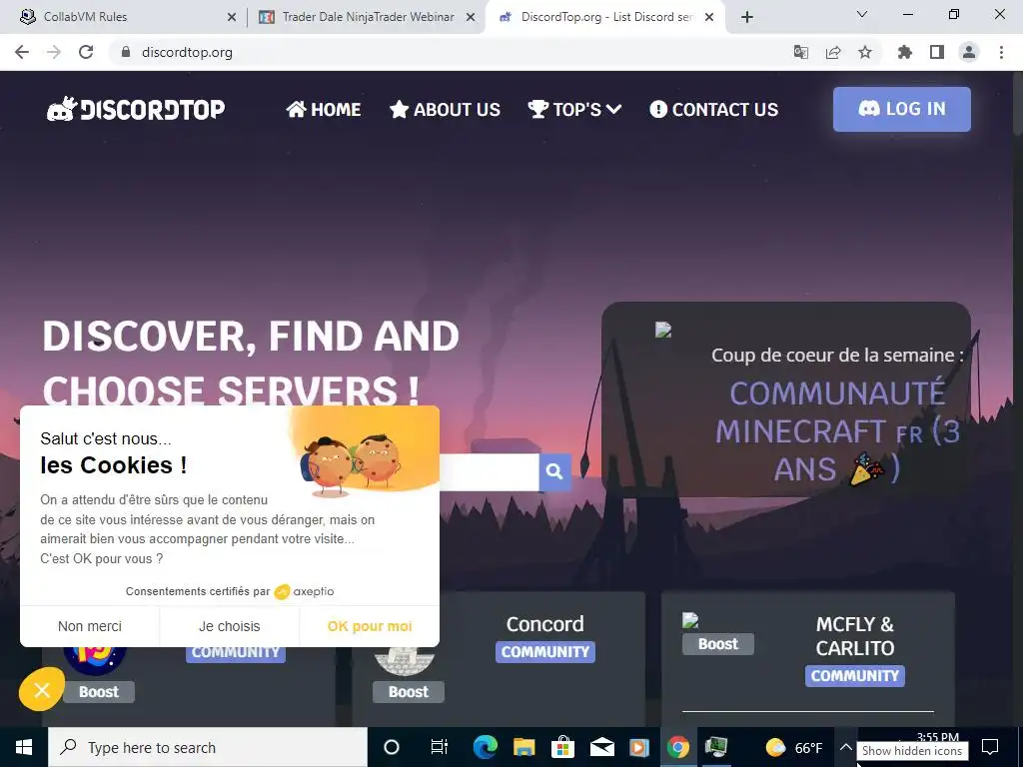Open File Explorer from taskbar
Image resolution: width=1023 pixels, height=767 pixels.
point(523,747)
